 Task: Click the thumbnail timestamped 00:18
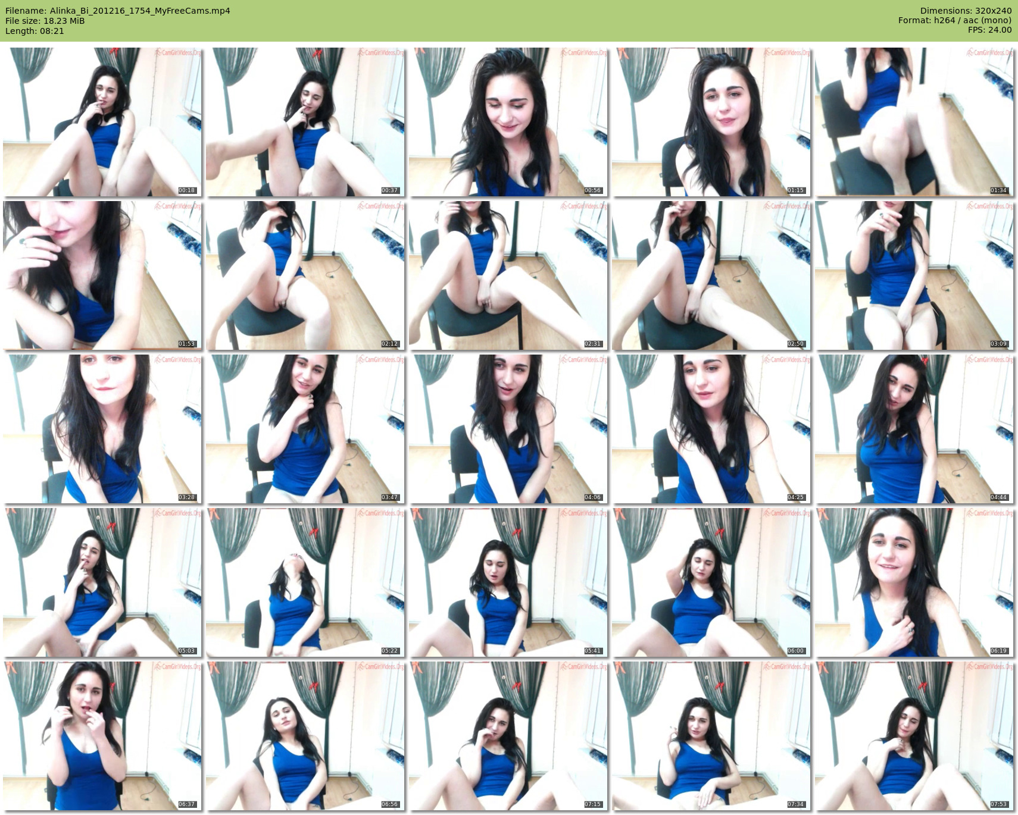coord(102,122)
